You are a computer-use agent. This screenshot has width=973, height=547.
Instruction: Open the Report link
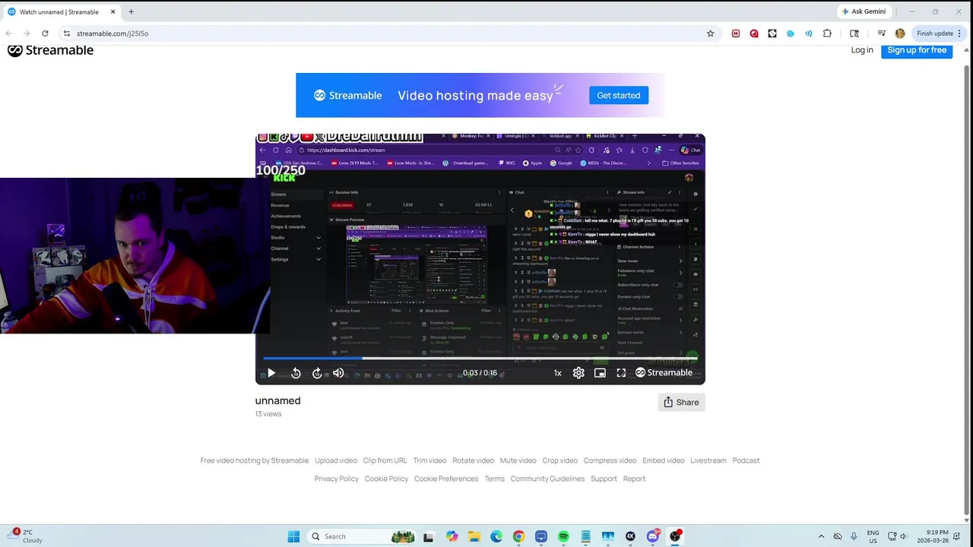pos(634,479)
